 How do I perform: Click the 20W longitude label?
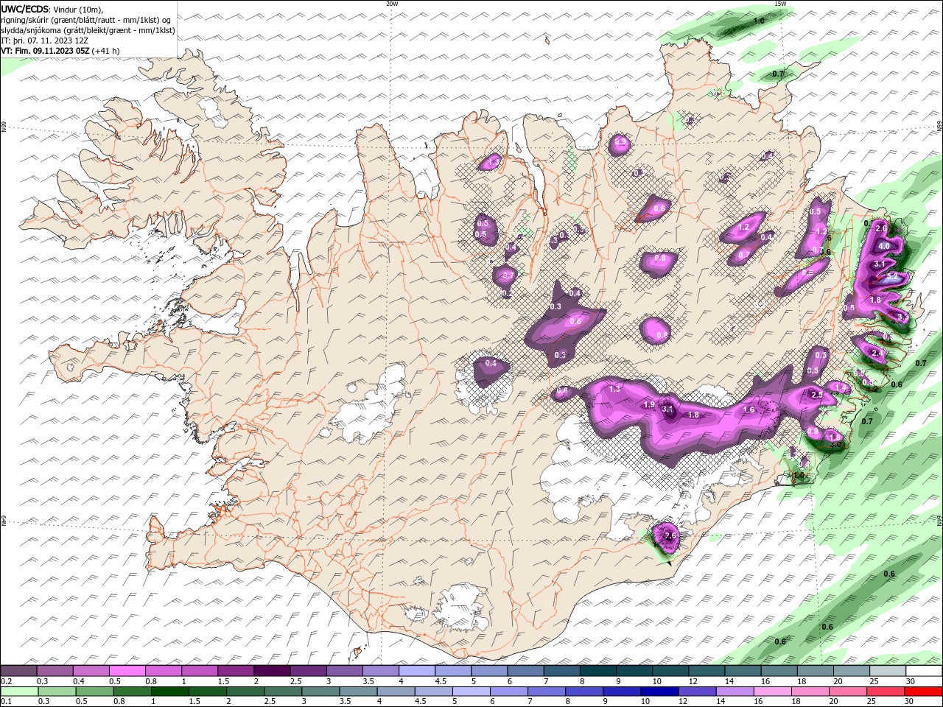[x=392, y=4]
